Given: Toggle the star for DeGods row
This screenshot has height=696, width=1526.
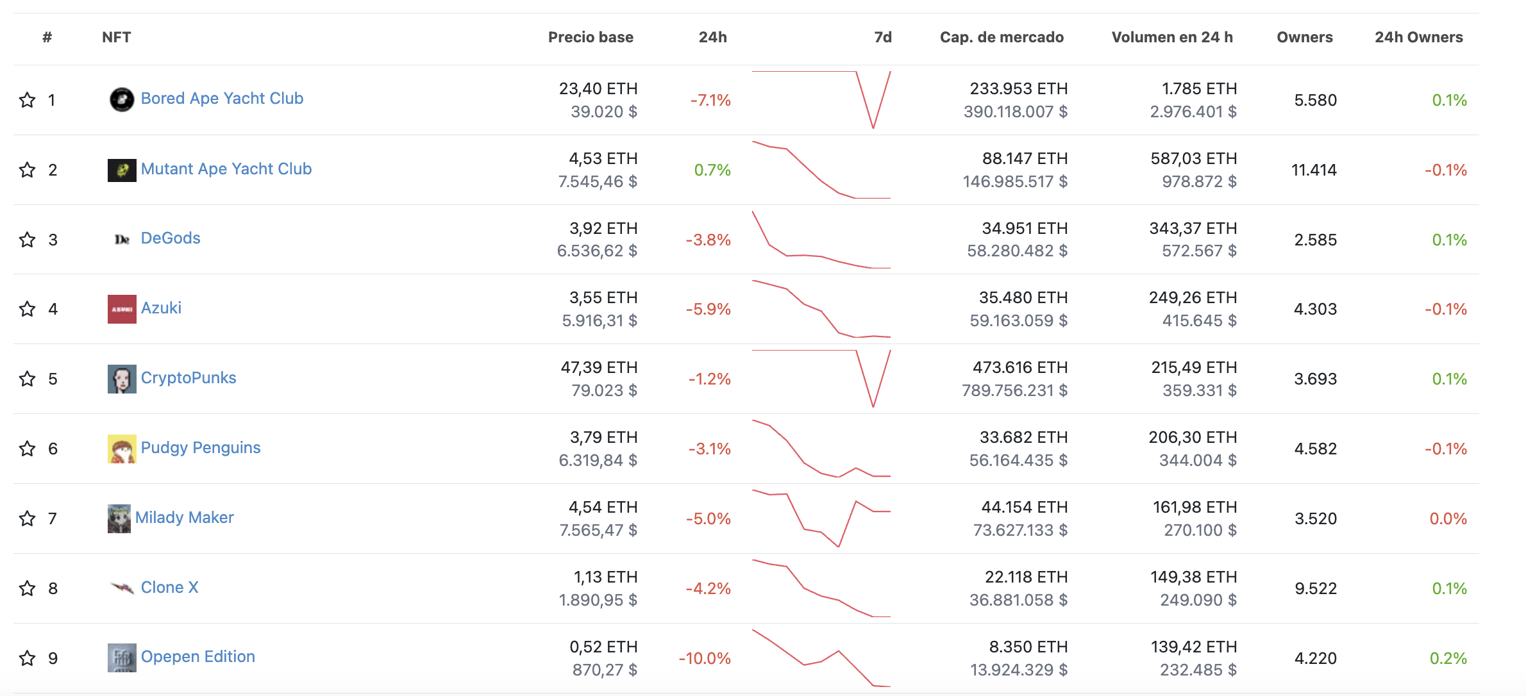Looking at the screenshot, I should tap(28, 240).
